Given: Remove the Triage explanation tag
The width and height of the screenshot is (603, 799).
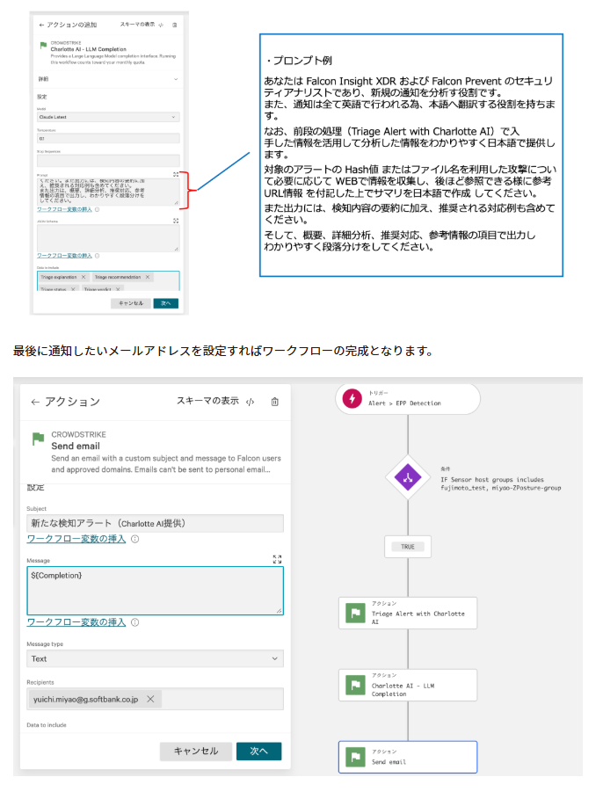Looking at the screenshot, I should 84,277.
